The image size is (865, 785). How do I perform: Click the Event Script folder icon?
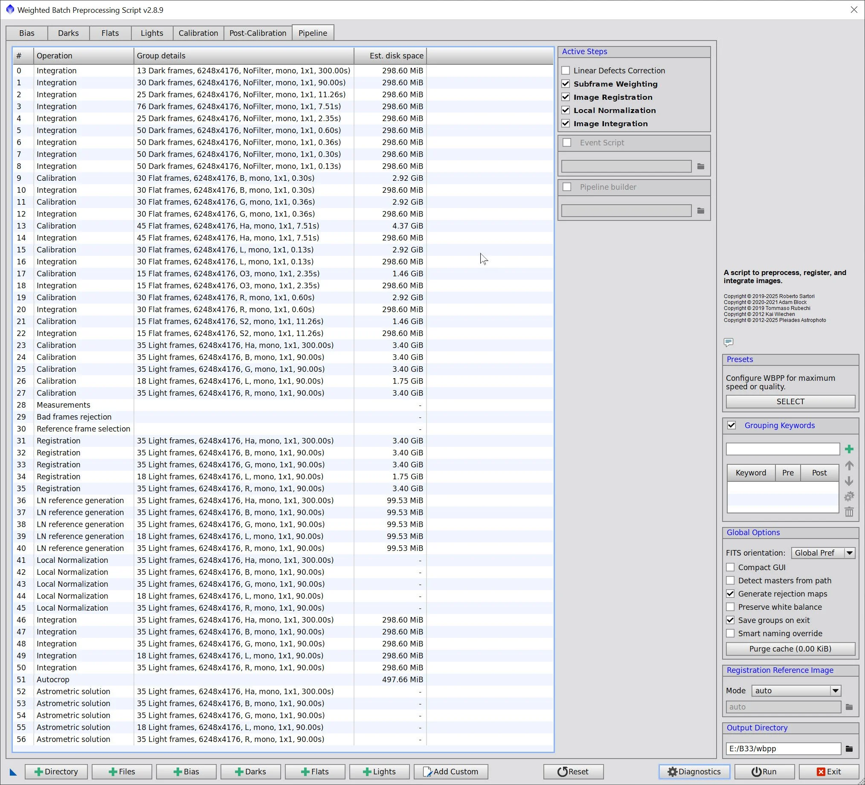701,166
